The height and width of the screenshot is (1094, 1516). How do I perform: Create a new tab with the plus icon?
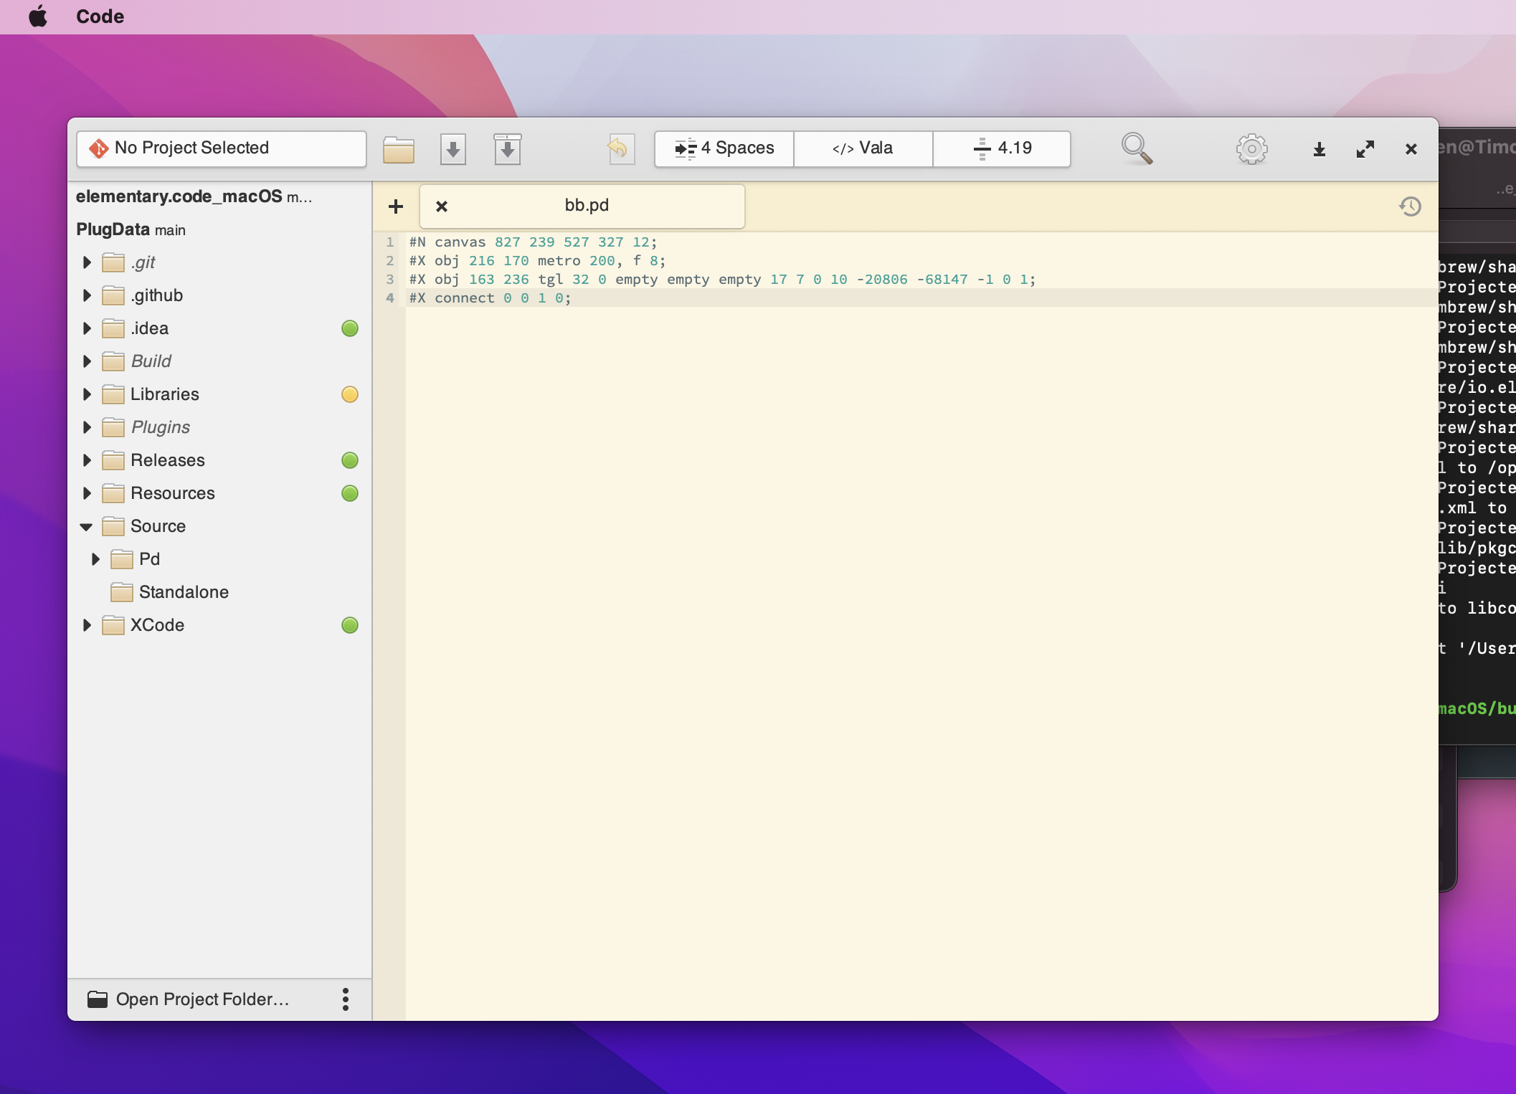coord(396,206)
